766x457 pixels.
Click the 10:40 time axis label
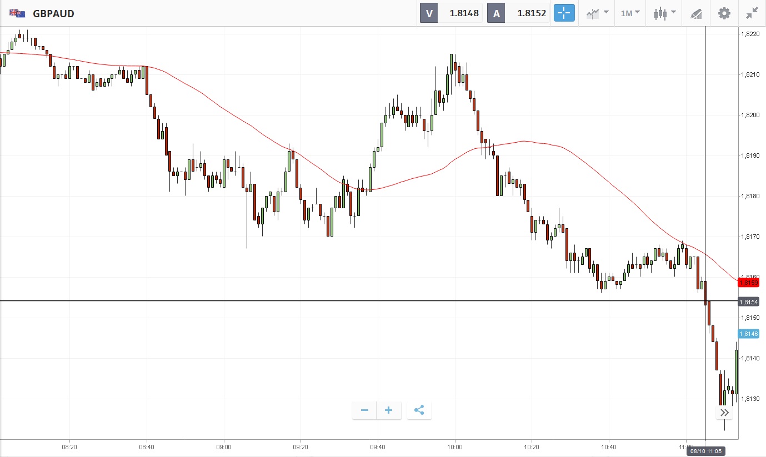609,446
